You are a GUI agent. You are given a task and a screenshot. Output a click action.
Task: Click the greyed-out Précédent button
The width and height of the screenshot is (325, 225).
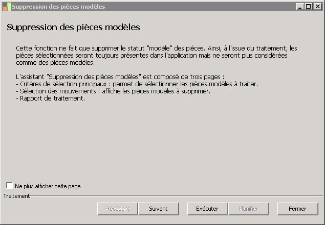(x=117, y=209)
